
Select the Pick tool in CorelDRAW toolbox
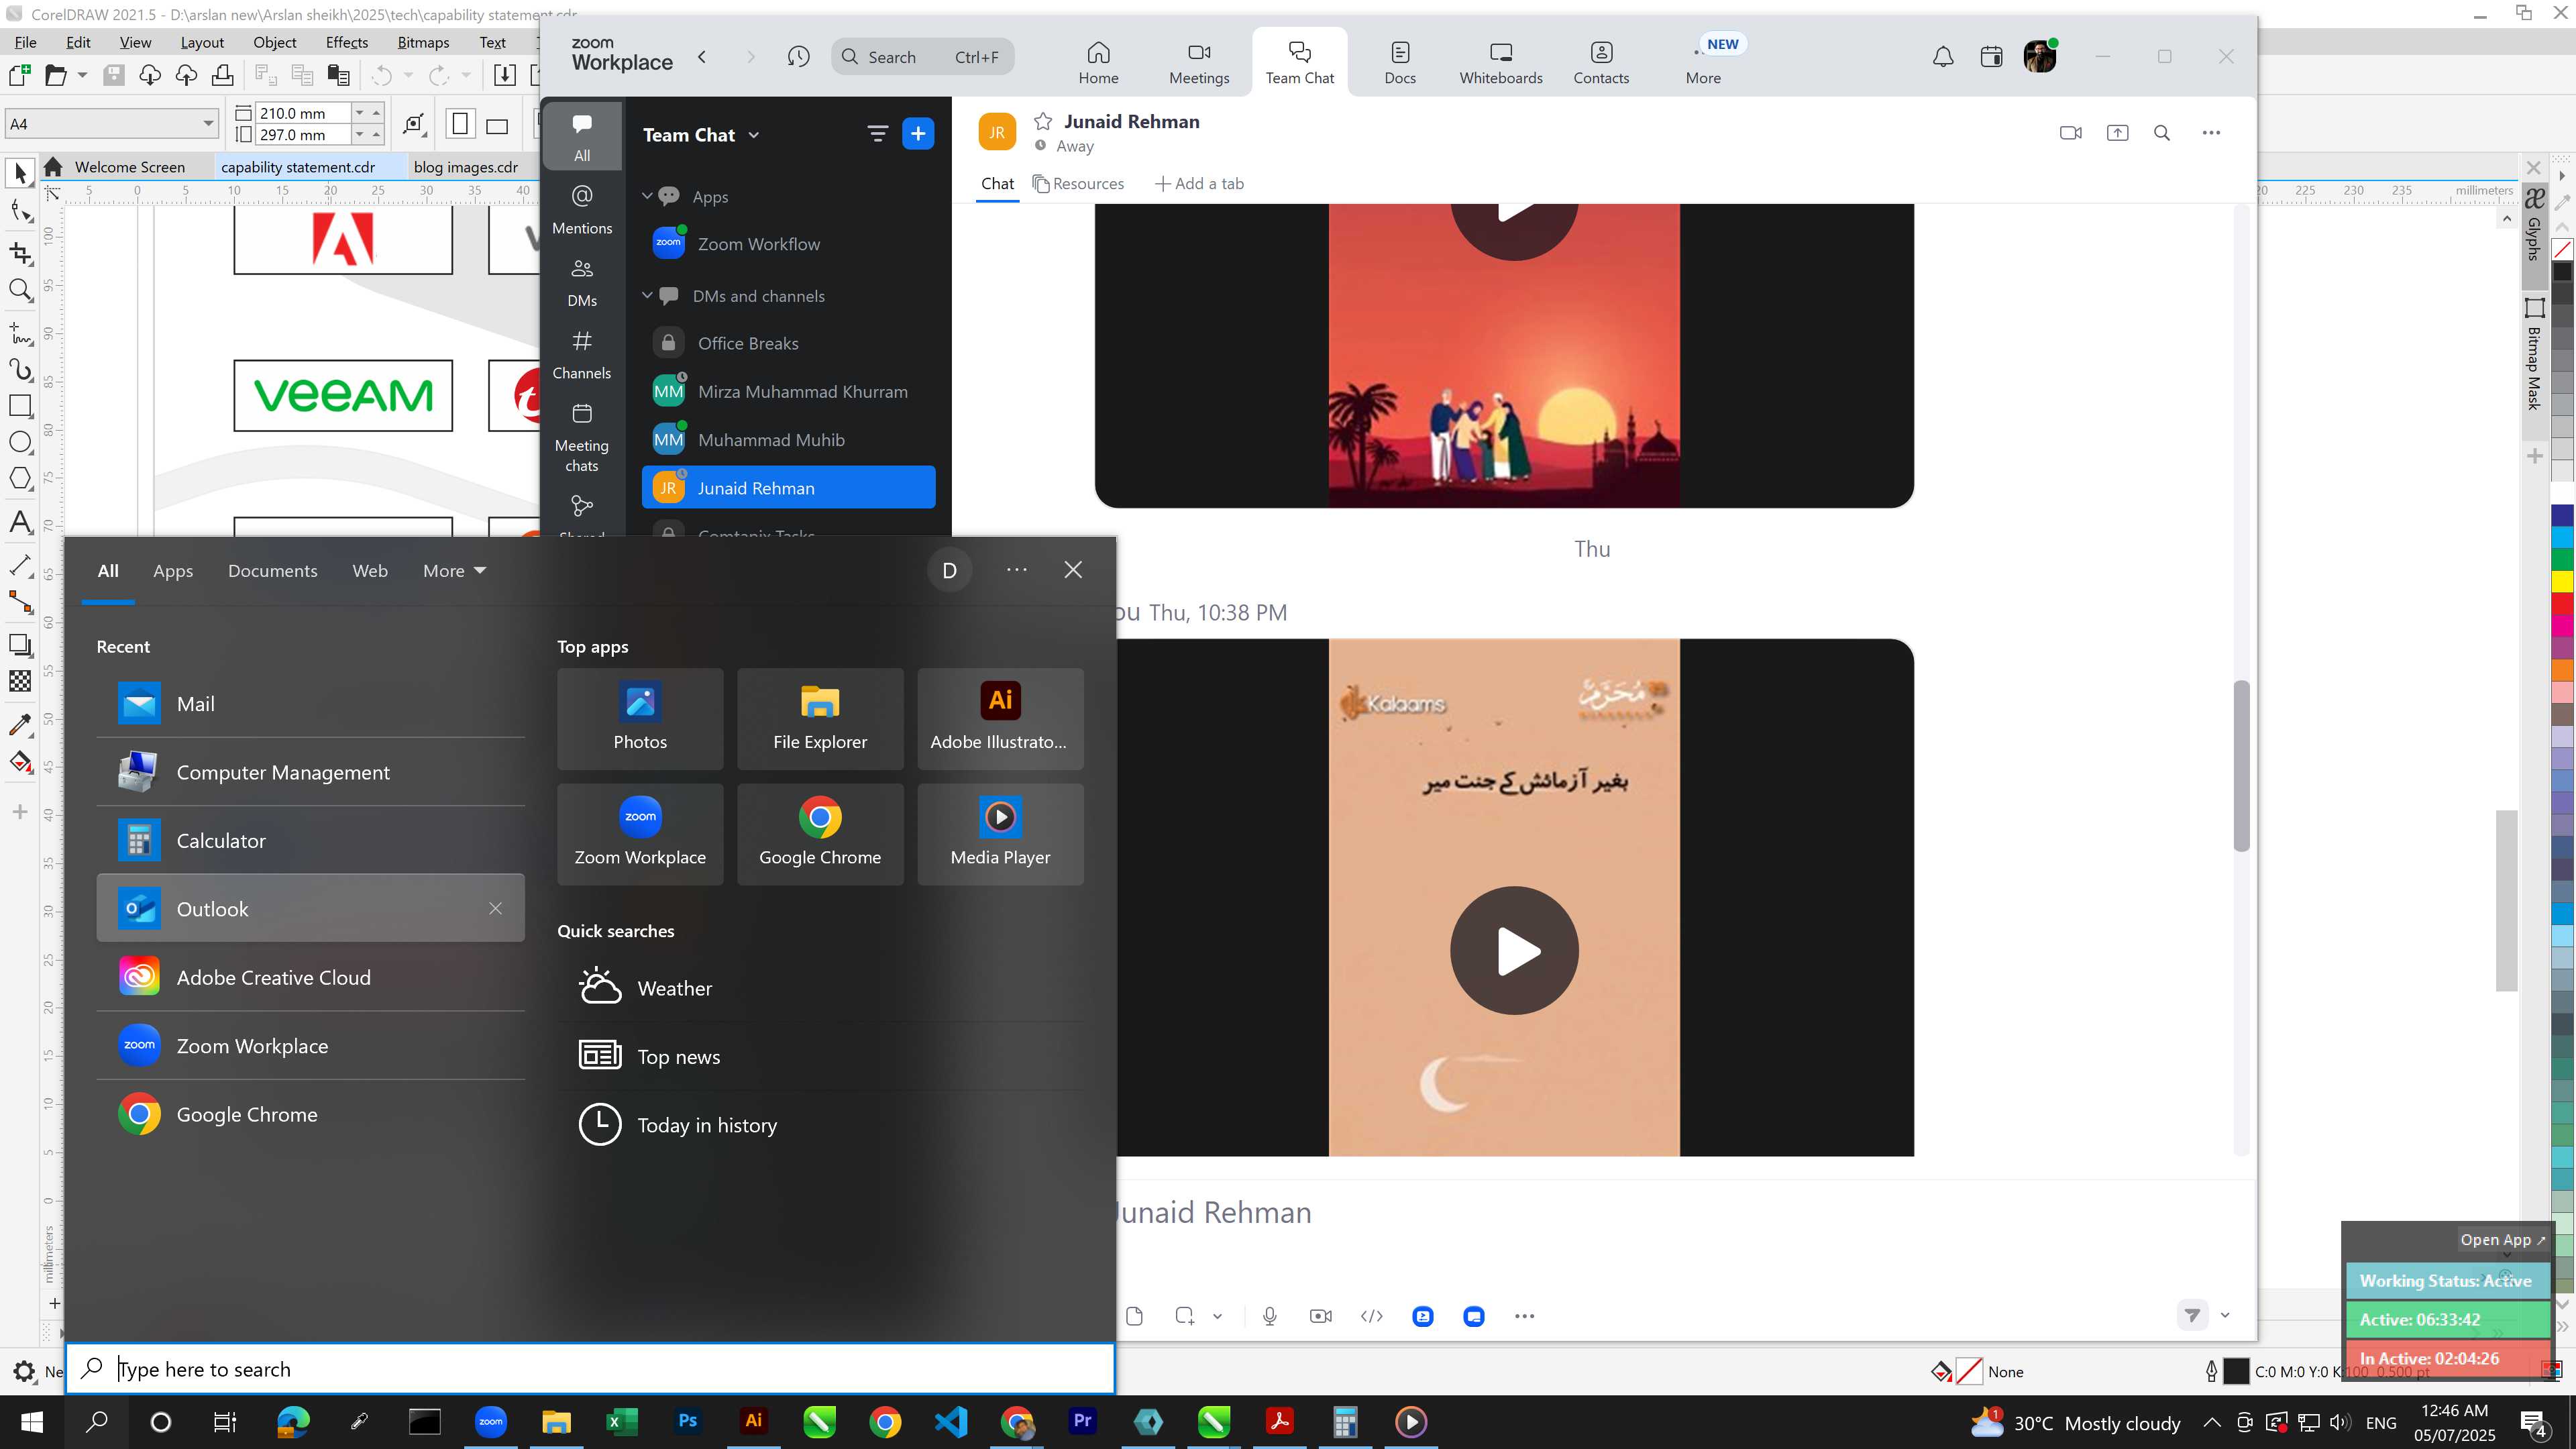coord(20,173)
